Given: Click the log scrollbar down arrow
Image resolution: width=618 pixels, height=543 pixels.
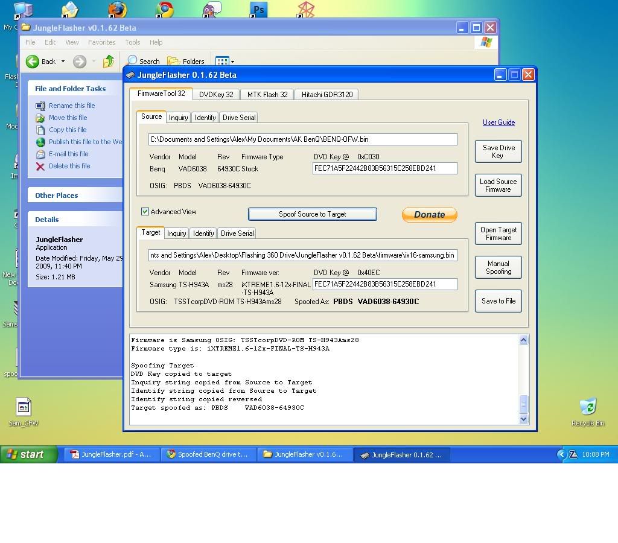Looking at the screenshot, I should 523,419.
